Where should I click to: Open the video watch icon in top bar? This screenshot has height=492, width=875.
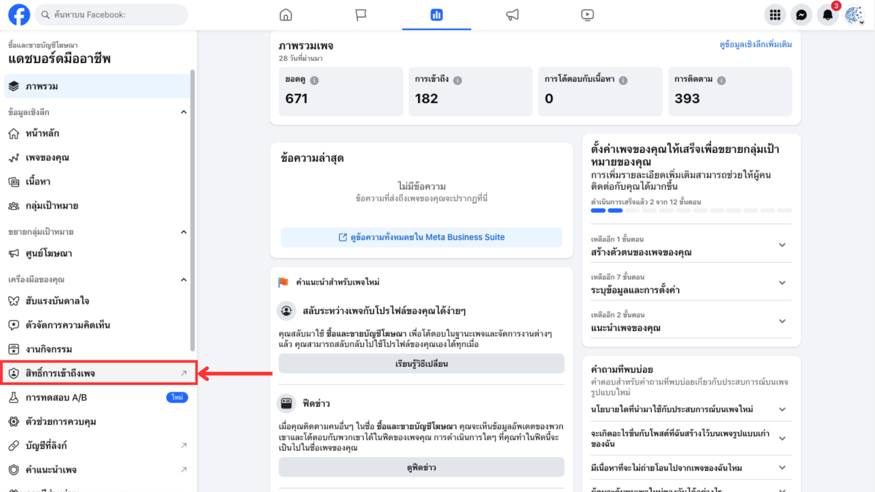pyautogui.click(x=587, y=15)
